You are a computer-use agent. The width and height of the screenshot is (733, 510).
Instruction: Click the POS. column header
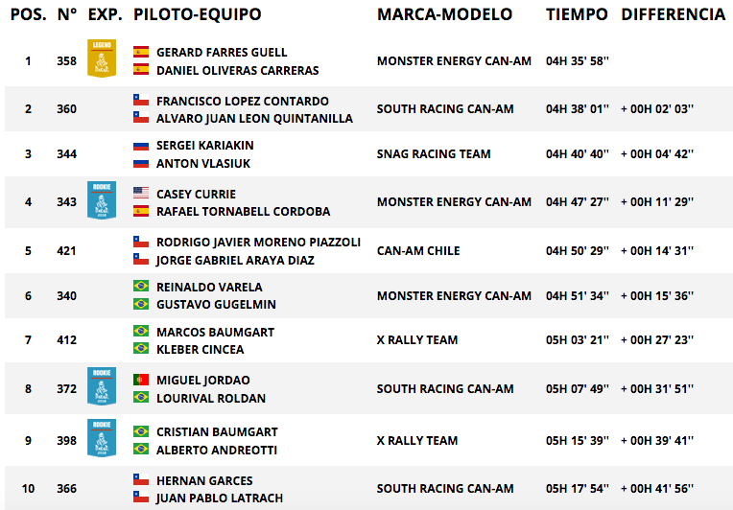tap(29, 14)
